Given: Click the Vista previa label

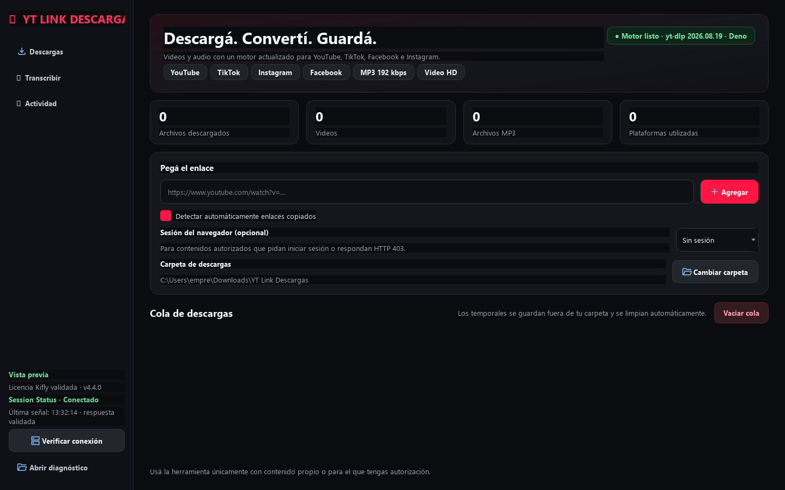Looking at the screenshot, I should pos(28,375).
